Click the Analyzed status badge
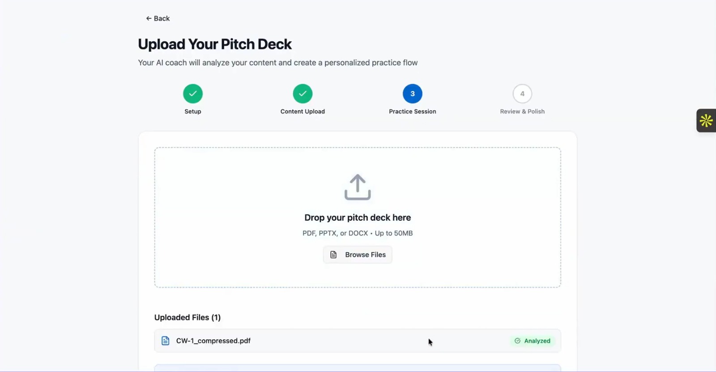 pyautogui.click(x=532, y=341)
